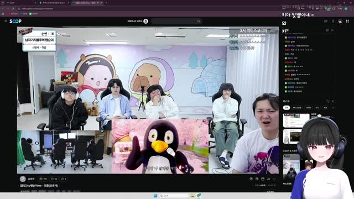Open the more options ellipsis under player
The height and width of the screenshot is (199, 354).
point(274,179)
